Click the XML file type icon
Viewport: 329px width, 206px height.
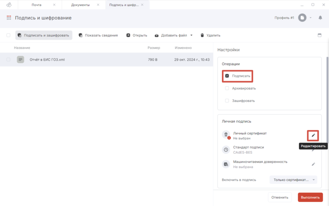[x=20, y=60]
